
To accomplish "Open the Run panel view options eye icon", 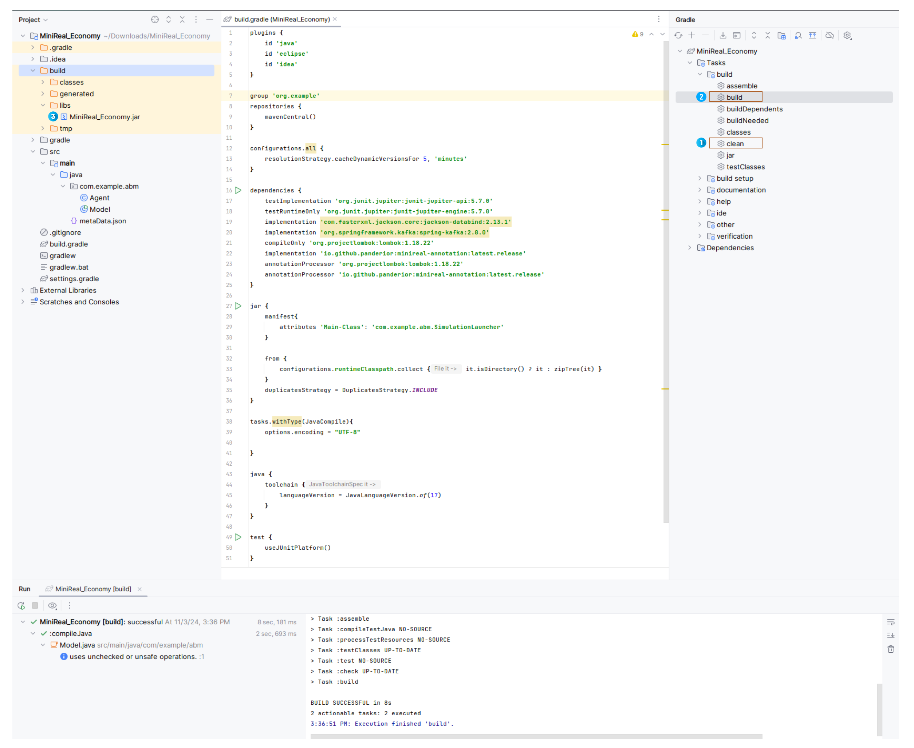I will (53, 605).
